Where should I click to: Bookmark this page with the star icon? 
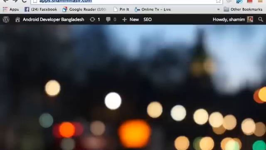point(218,1)
